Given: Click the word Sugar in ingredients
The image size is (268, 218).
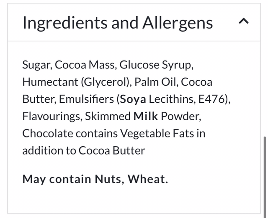Looking at the screenshot, I should (x=36, y=65).
